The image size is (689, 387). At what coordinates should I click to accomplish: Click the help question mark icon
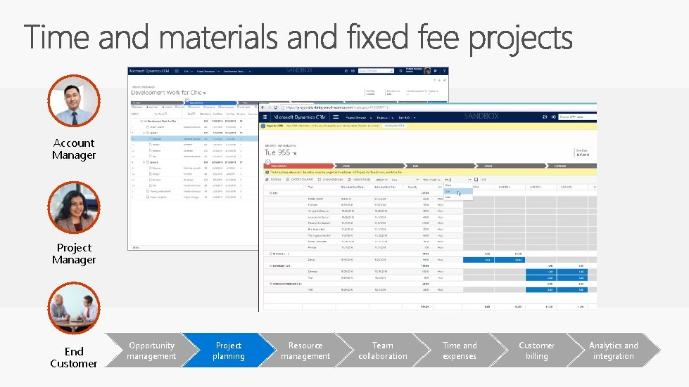point(444,71)
